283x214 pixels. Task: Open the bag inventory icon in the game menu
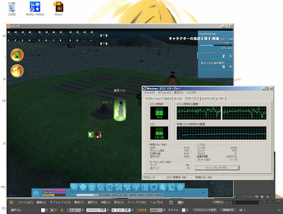click(110, 187)
